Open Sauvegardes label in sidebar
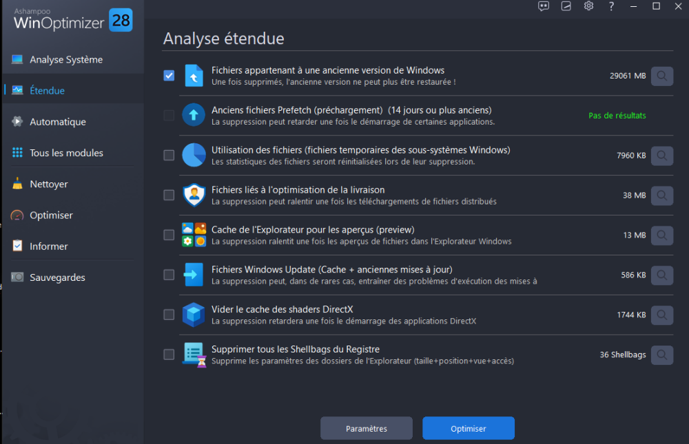This screenshot has height=444, width=689. [x=58, y=277]
